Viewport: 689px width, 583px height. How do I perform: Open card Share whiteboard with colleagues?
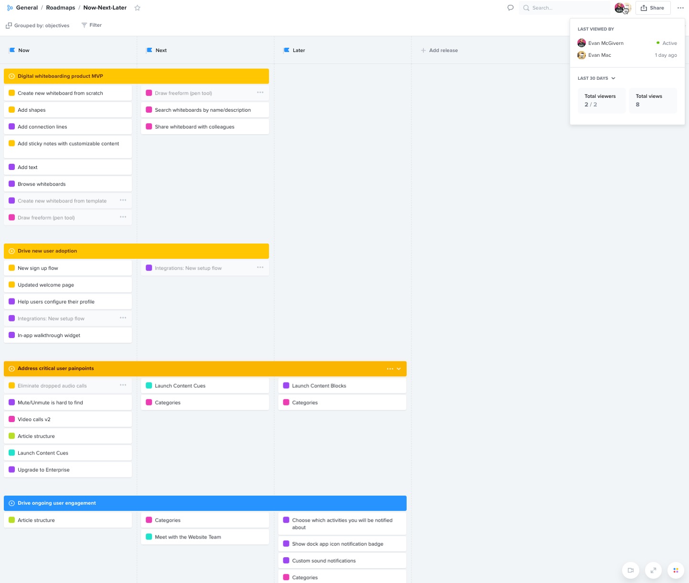[x=205, y=127]
